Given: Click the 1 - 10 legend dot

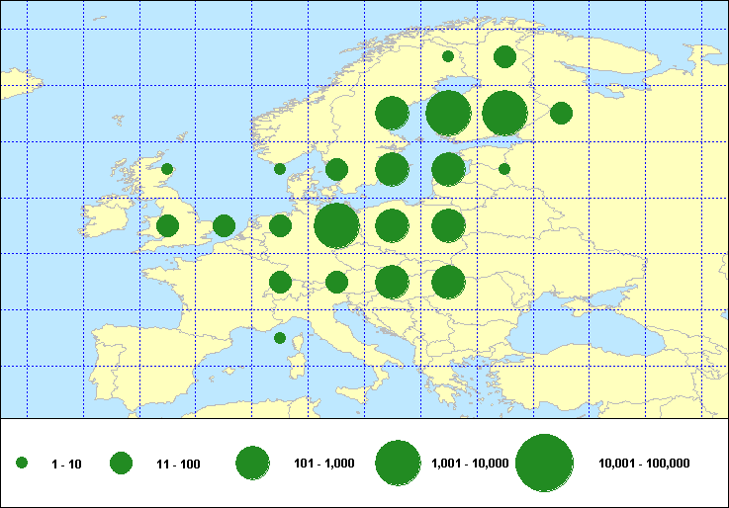Looking at the screenshot, I should (22, 463).
